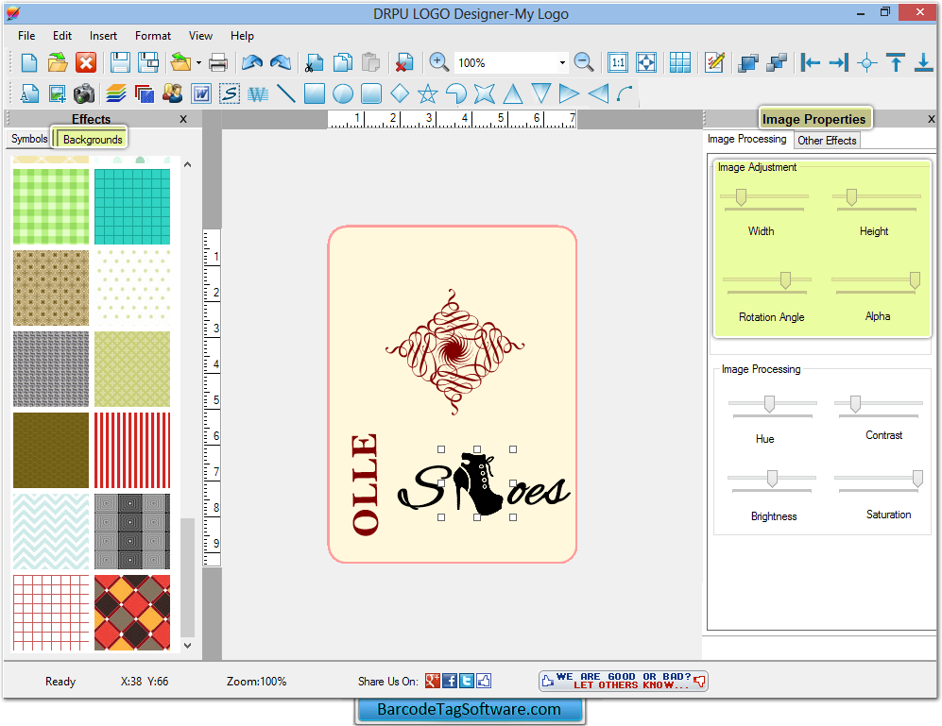Image resolution: width=942 pixels, height=726 pixels.
Task: Choose the red striped background thumbnail
Action: (132, 450)
